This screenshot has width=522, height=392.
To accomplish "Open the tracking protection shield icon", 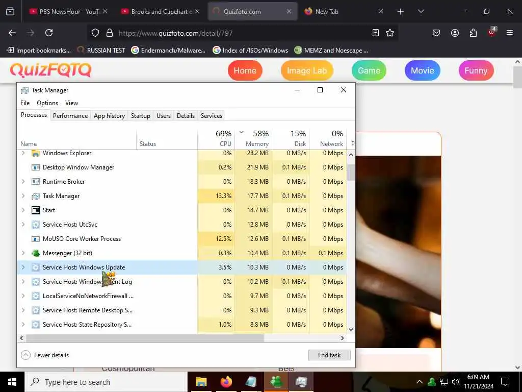I will click(95, 33).
